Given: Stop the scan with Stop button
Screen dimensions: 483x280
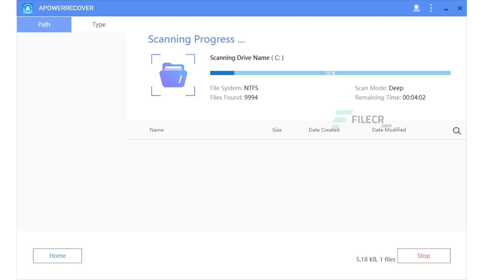Looking at the screenshot, I should coord(424,256).
